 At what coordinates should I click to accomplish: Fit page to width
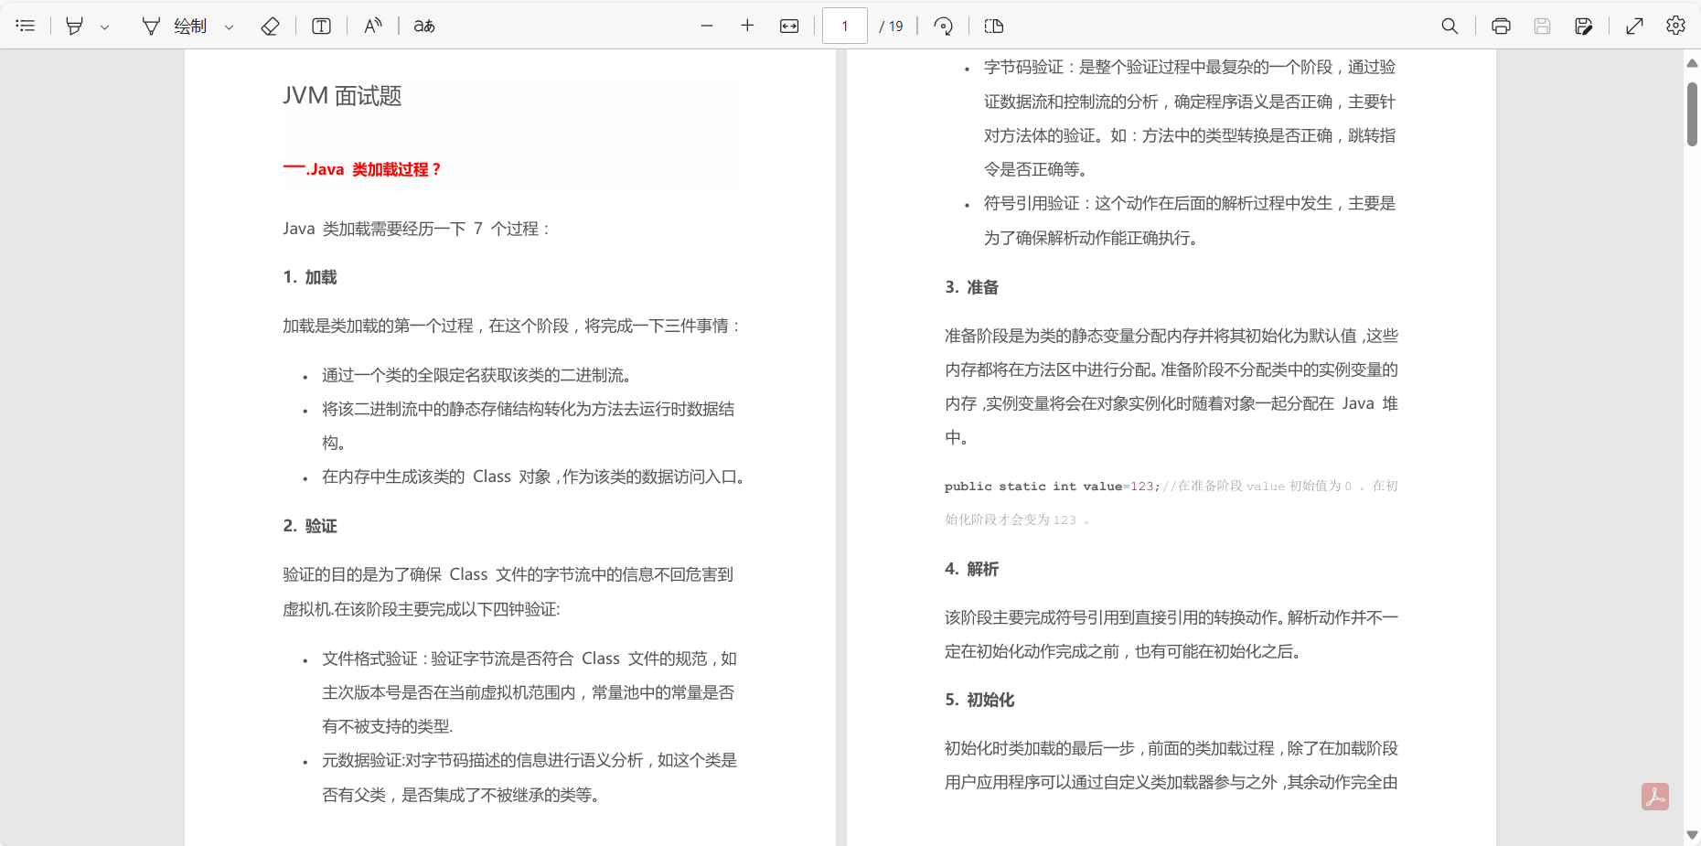coord(789,26)
